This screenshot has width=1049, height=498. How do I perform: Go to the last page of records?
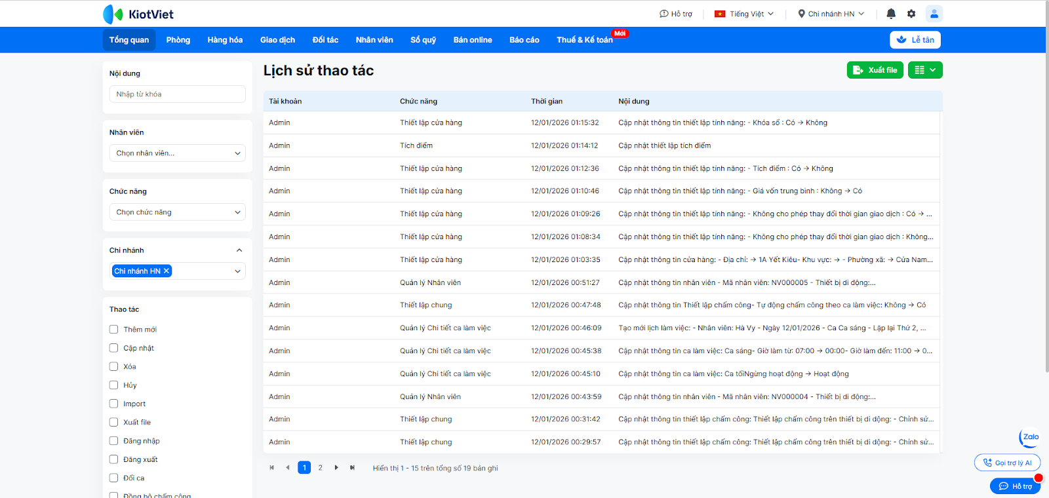pos(352,468)
